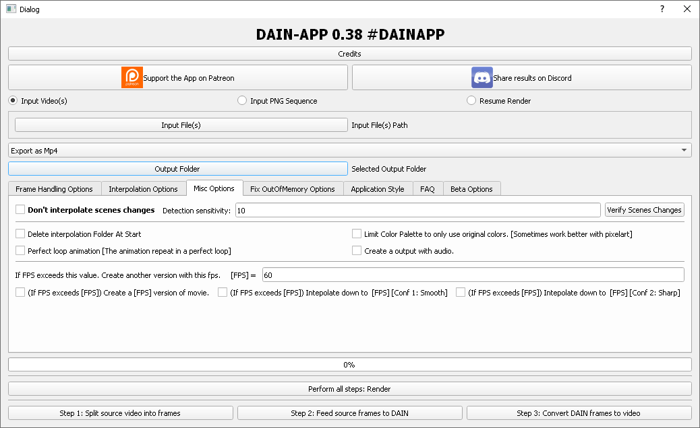The height and width of the screenshot is (428, 700).
Task: Click "Step 2: Feed source frames to DAIN"
Action: (x=349, y=413)
